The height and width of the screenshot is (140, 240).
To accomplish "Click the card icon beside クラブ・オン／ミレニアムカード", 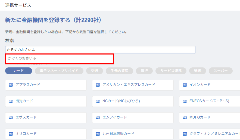I will (185, 134).
